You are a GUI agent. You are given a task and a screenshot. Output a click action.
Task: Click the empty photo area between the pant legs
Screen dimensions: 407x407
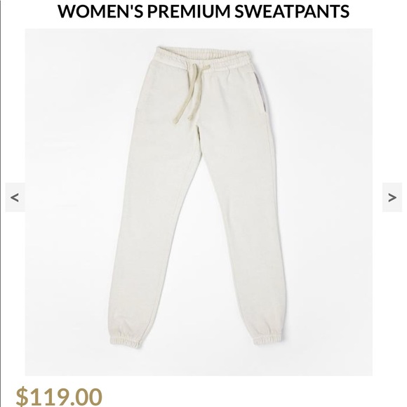[200, 286]
